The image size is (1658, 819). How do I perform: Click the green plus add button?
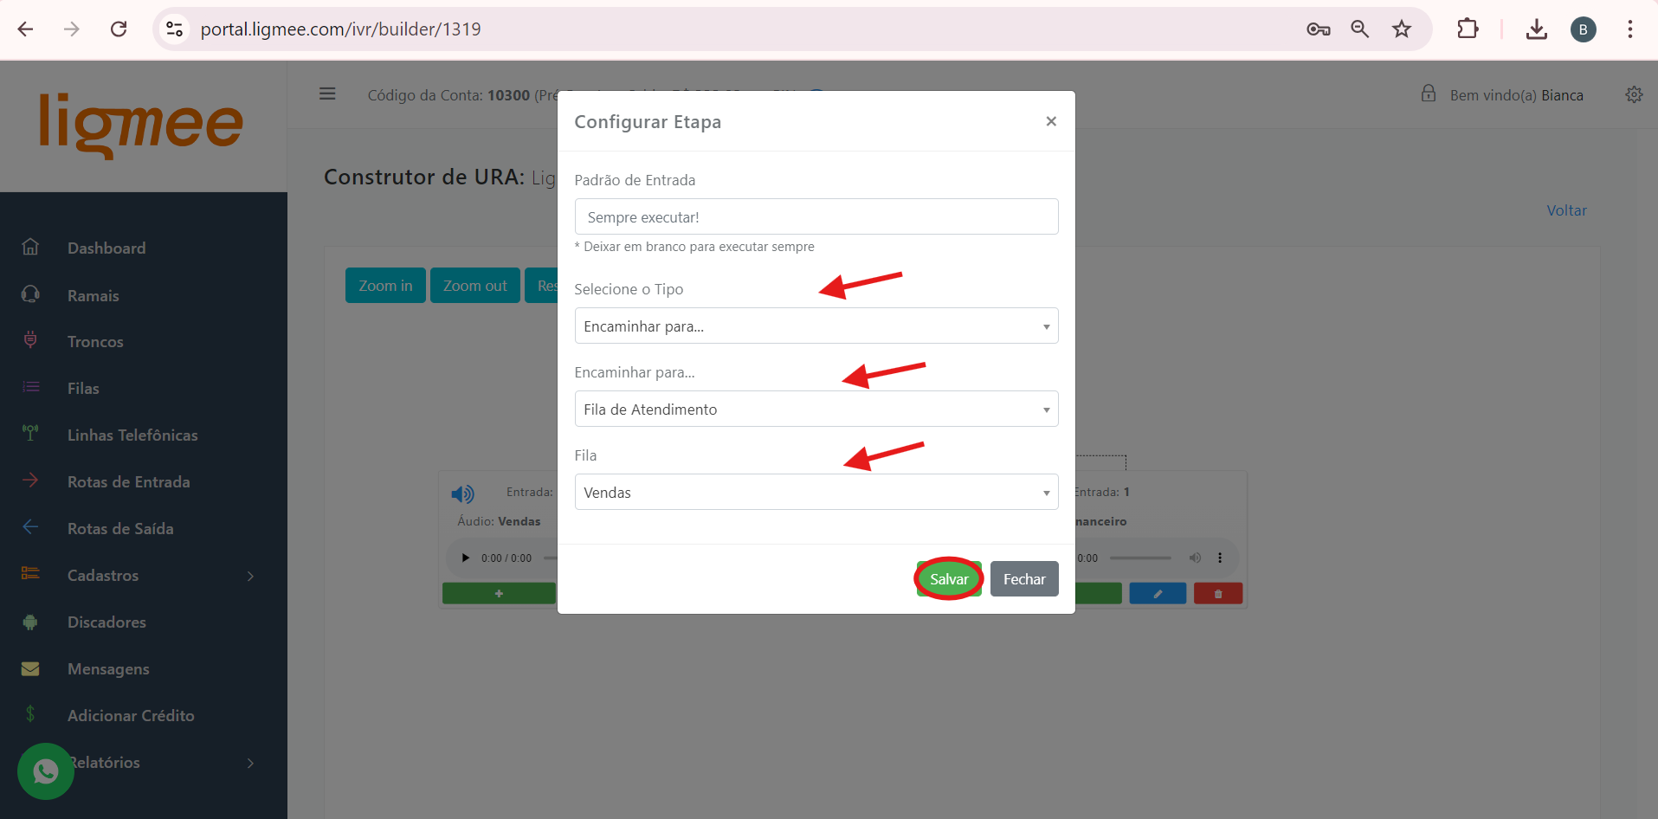click(499, 594)
